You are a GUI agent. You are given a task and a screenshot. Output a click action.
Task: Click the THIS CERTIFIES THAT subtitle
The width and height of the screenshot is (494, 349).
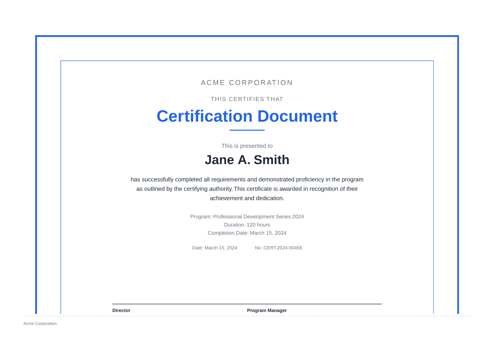(x=247, y=99)
